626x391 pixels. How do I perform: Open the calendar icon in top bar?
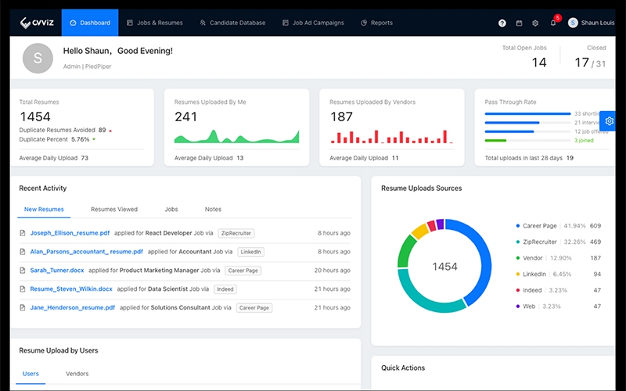click(x=519, y=23)
